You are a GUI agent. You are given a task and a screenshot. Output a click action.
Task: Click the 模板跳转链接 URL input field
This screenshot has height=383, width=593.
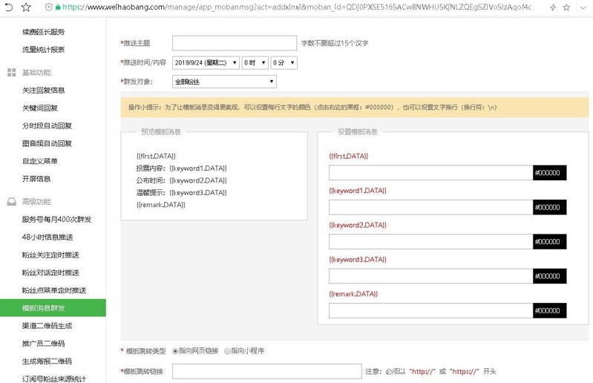pos(266,371)
